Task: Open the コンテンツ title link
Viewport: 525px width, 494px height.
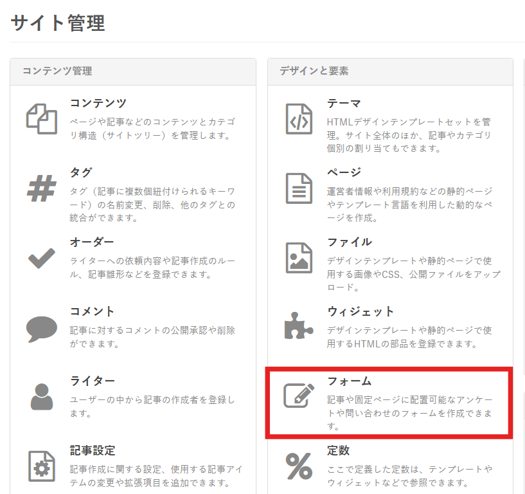Action: [x=98, y=104]
